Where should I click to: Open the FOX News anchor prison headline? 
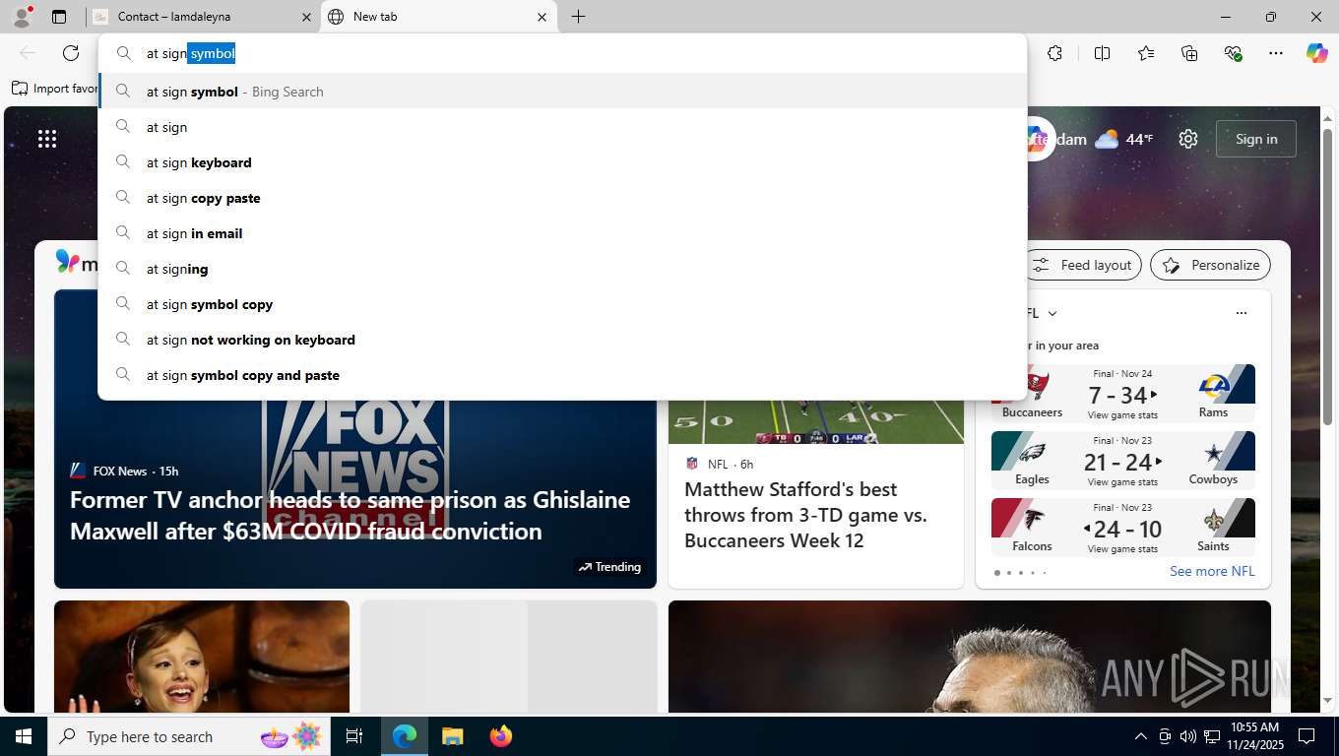click(350, 515)
